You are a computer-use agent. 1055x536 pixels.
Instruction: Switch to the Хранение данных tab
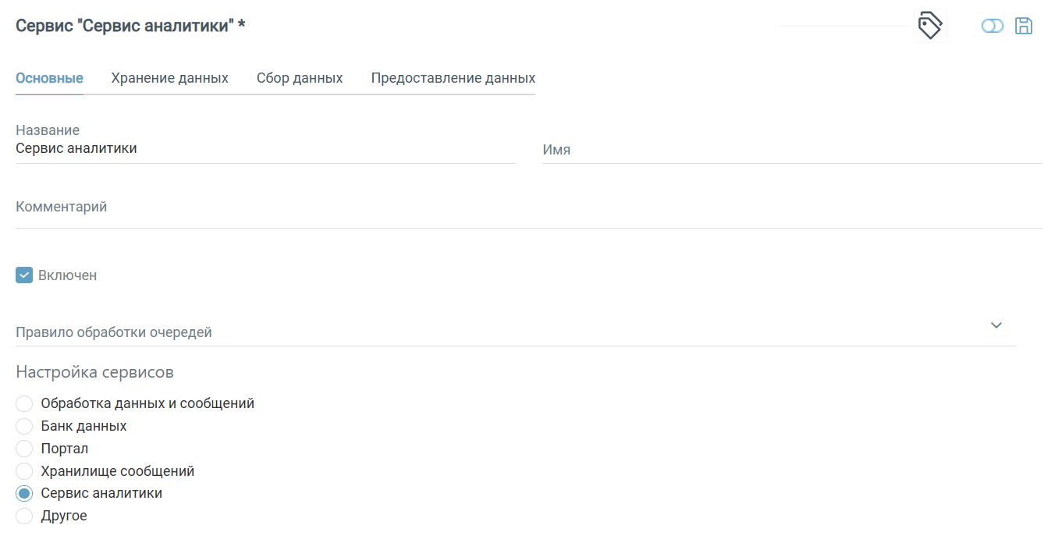pyautogui.click(x=169, y=77)
